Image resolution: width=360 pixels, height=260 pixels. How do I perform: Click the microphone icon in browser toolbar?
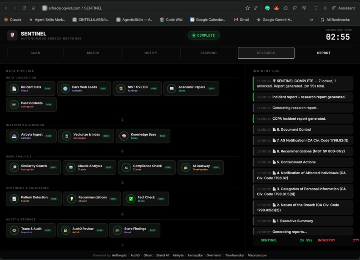pyautogui.click(x=33, y=8)
